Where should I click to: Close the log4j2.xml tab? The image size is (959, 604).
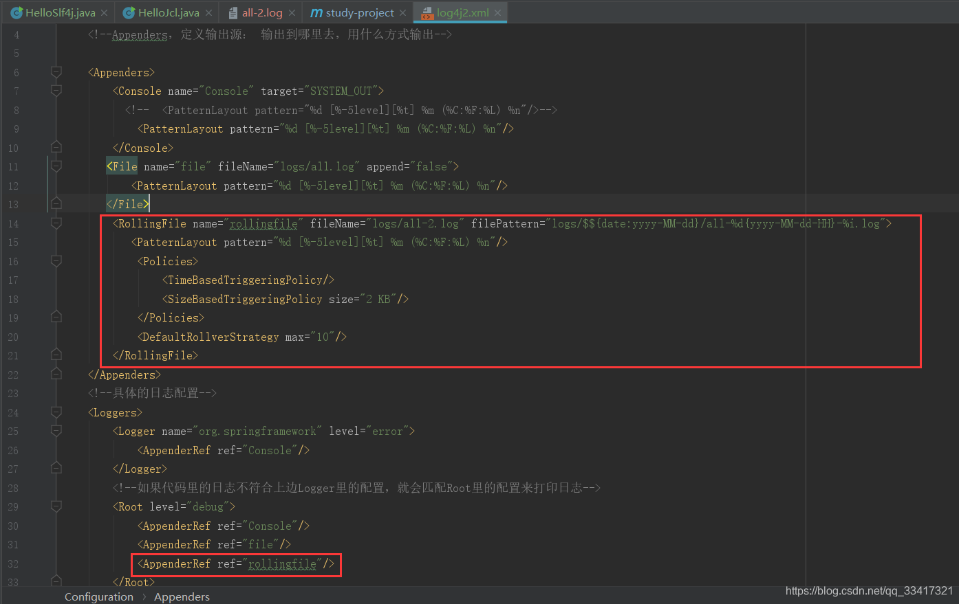pyautogui.click(x=497, y=13)
